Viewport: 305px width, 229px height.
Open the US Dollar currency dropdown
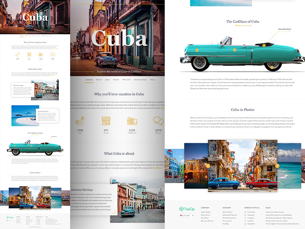tap(187, 216)
